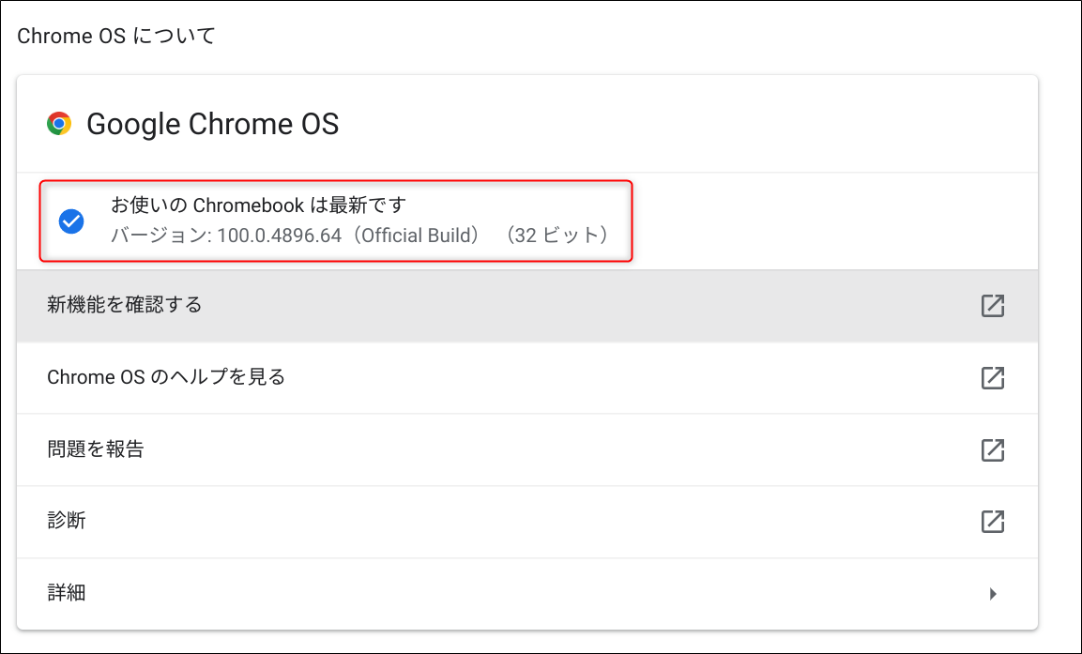Click the お使いの Chromebook は最新です status text
This screenshot has height=654, width=1082.
[258, 205]
